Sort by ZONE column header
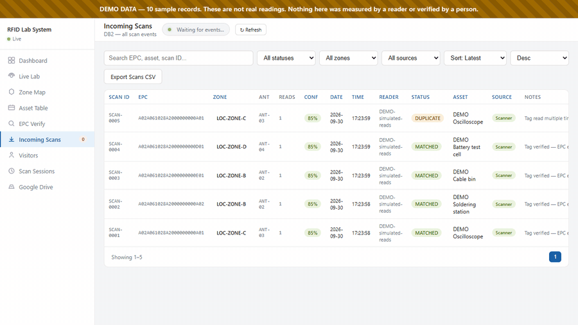 tap(220, 97)
